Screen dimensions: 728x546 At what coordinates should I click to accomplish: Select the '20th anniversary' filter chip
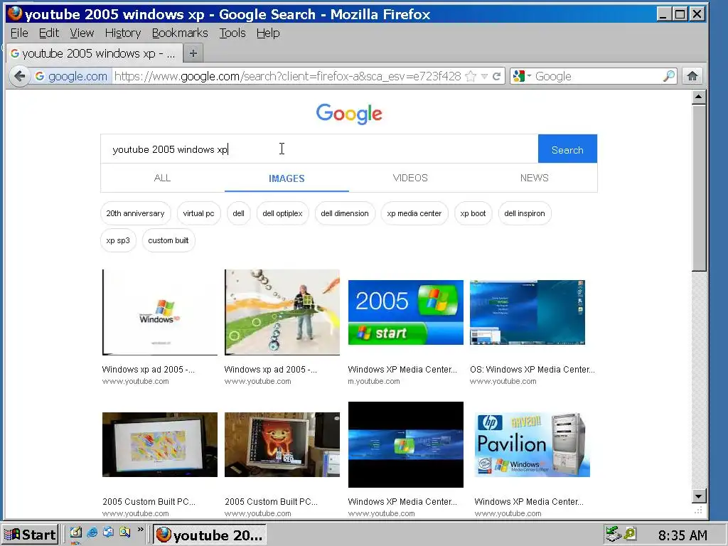[x=135, y=213]
